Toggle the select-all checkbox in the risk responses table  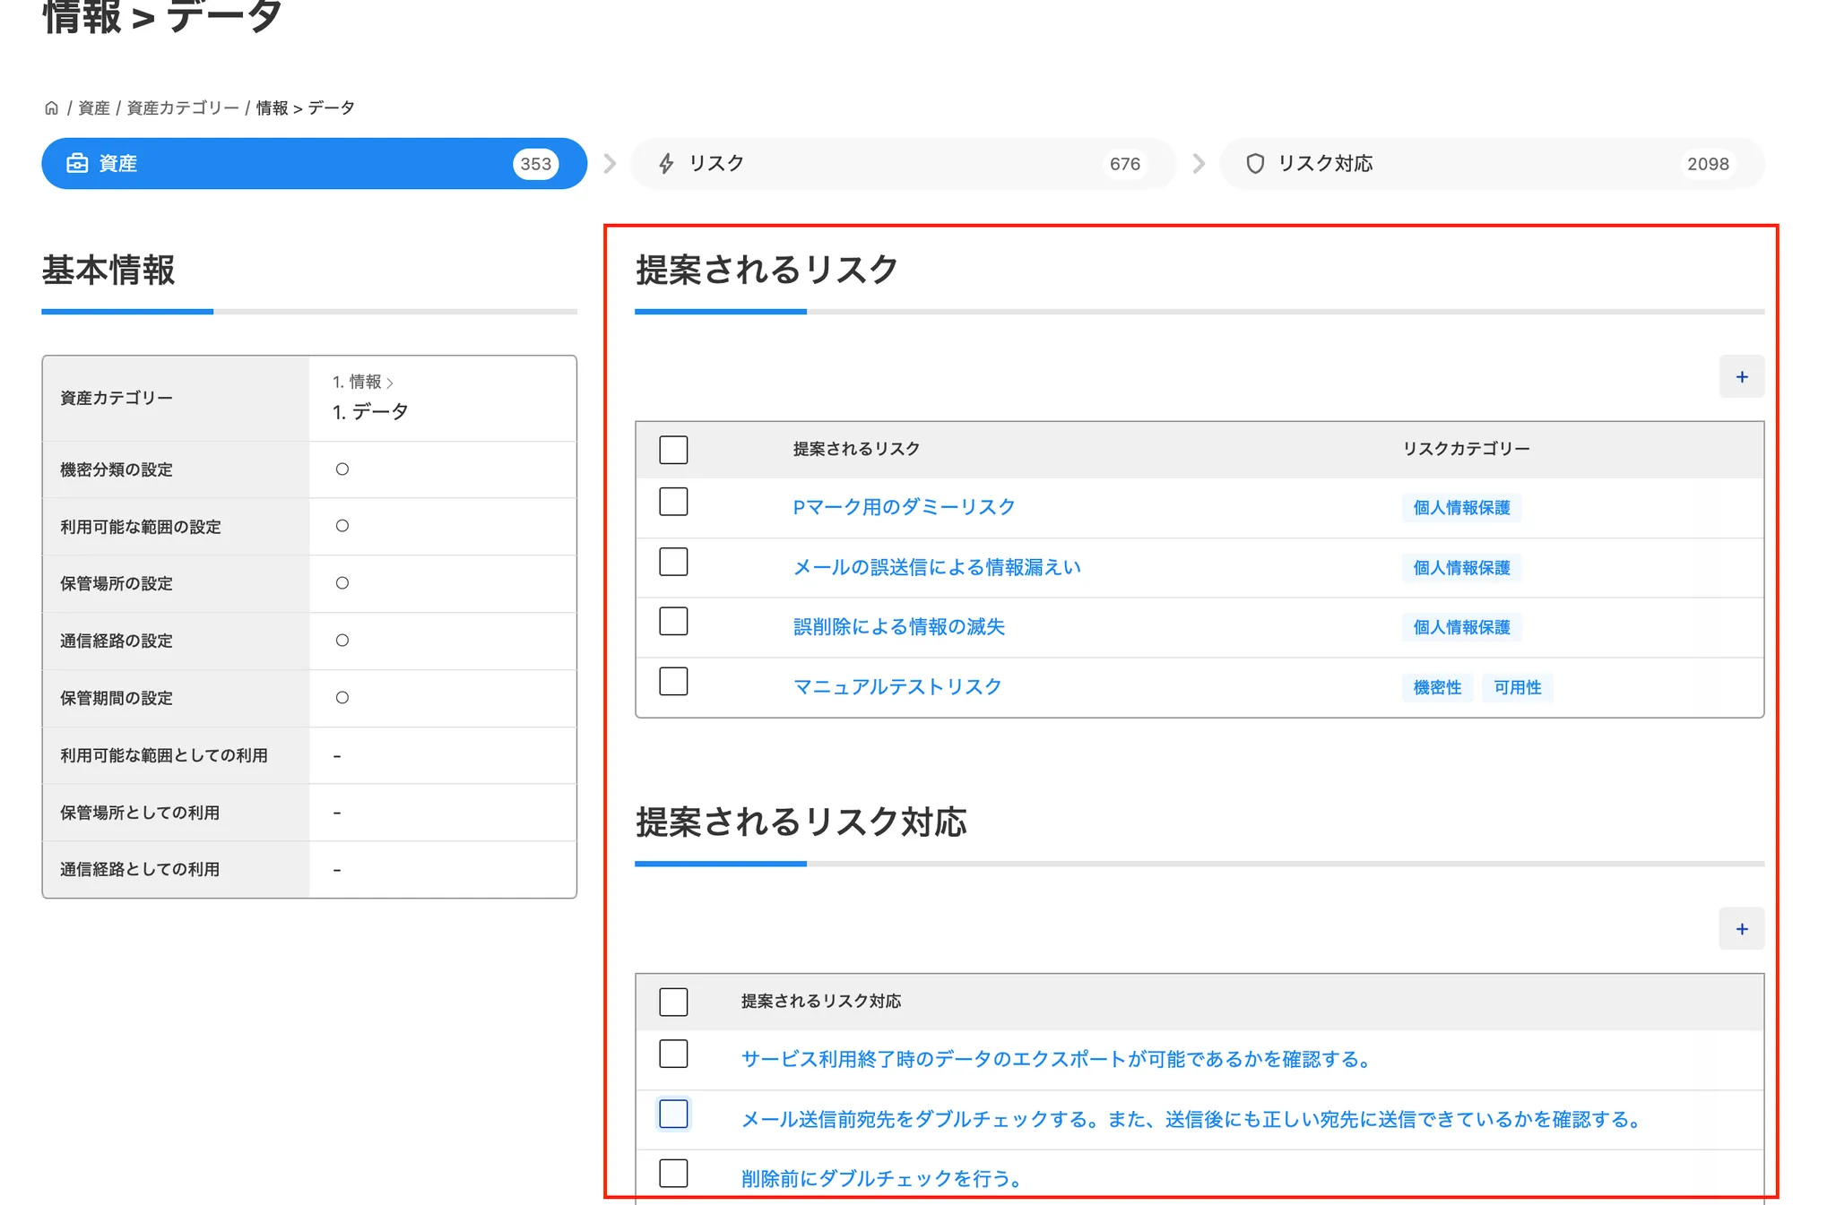click(673, 1002)
